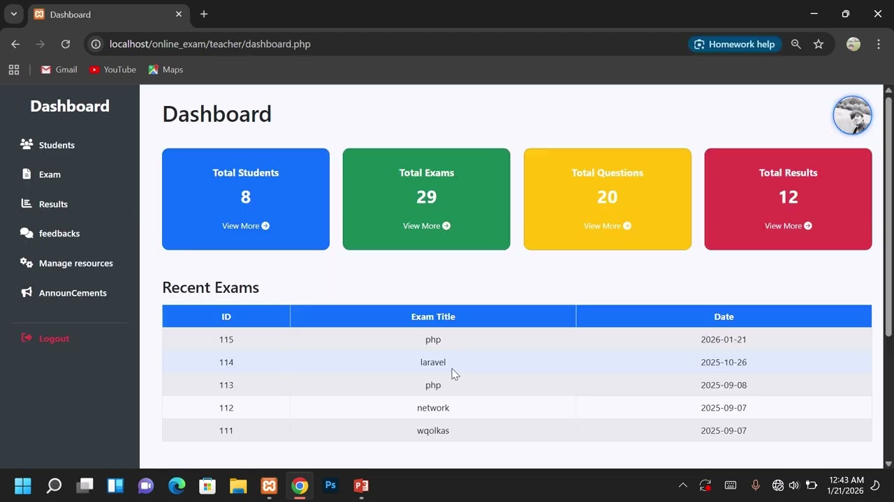Open the user profile avatar
This screenshot has height=502, width=894.
(x=852, y=115)
